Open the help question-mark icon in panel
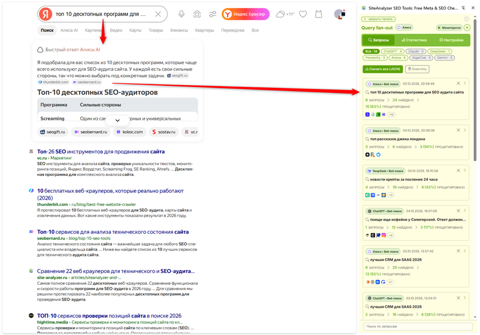480x335 pixels. pyautogui.click(x=466, y=19)
